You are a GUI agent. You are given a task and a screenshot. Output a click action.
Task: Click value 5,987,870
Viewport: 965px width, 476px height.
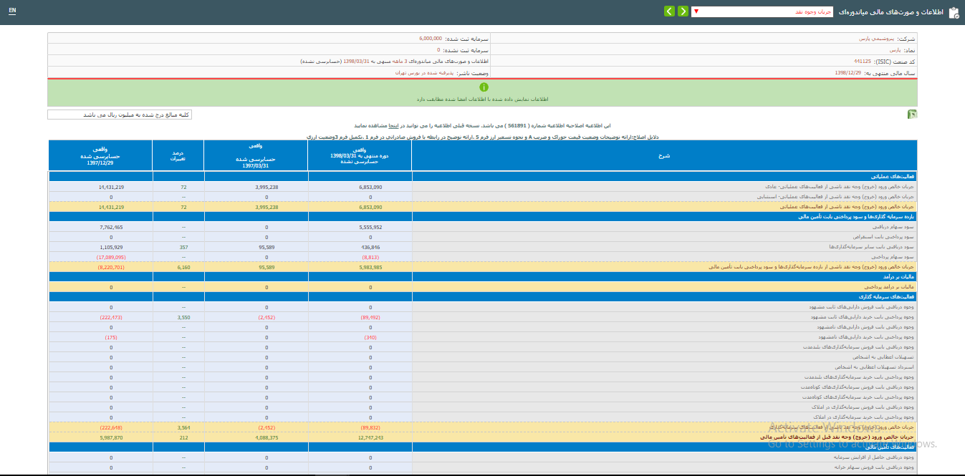coord(111,437)
